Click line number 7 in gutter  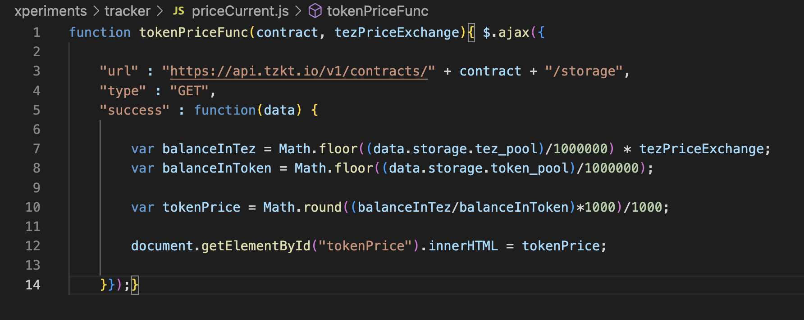pos(37,149)
